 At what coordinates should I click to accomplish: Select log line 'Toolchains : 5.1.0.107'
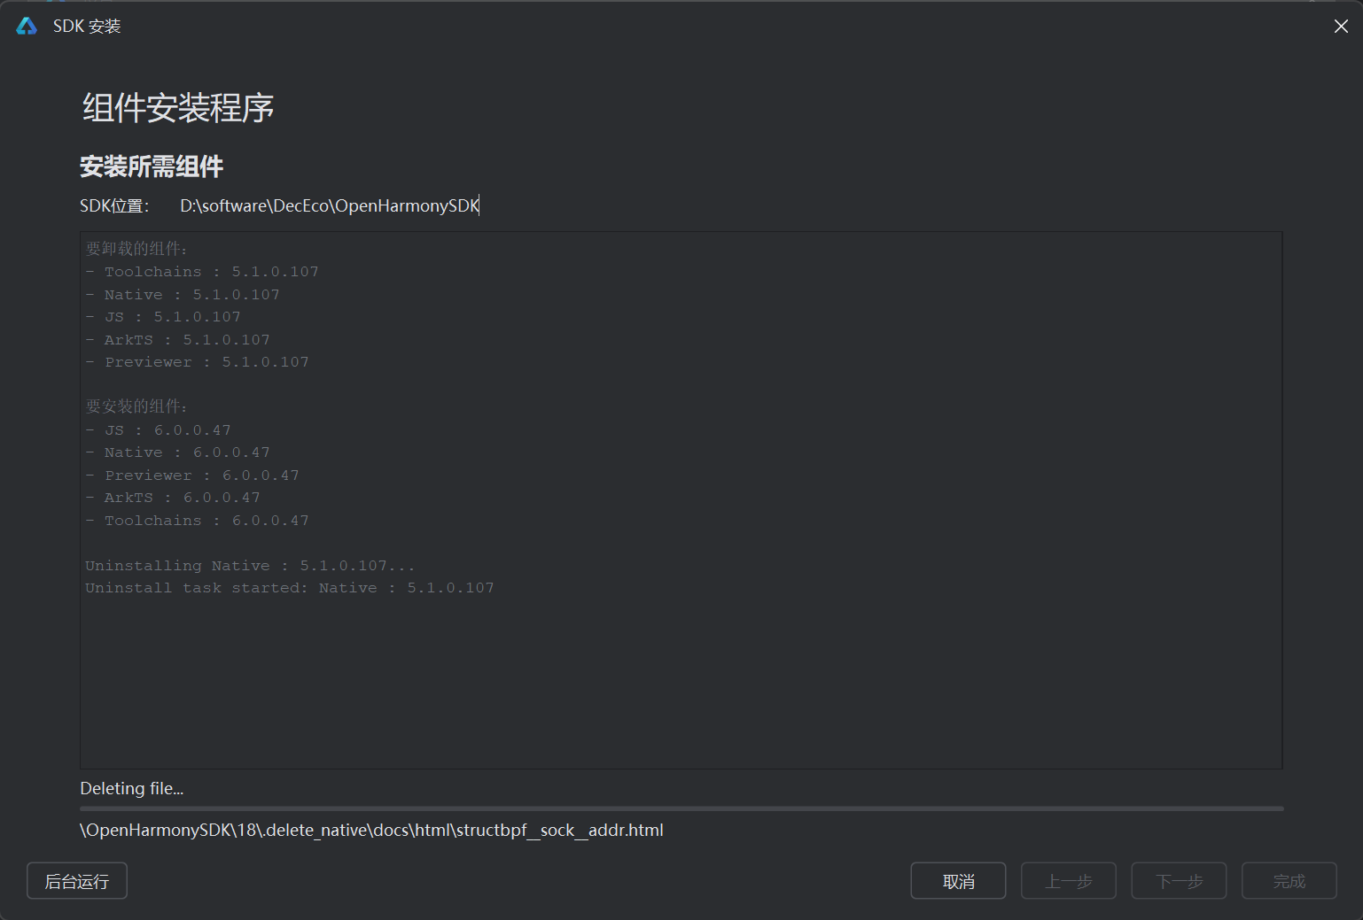(x=202, y=272)
